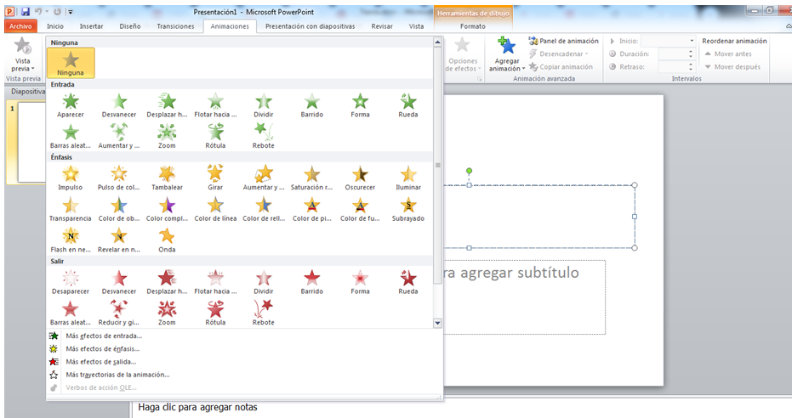Select the Ninguna animation star

71,63
